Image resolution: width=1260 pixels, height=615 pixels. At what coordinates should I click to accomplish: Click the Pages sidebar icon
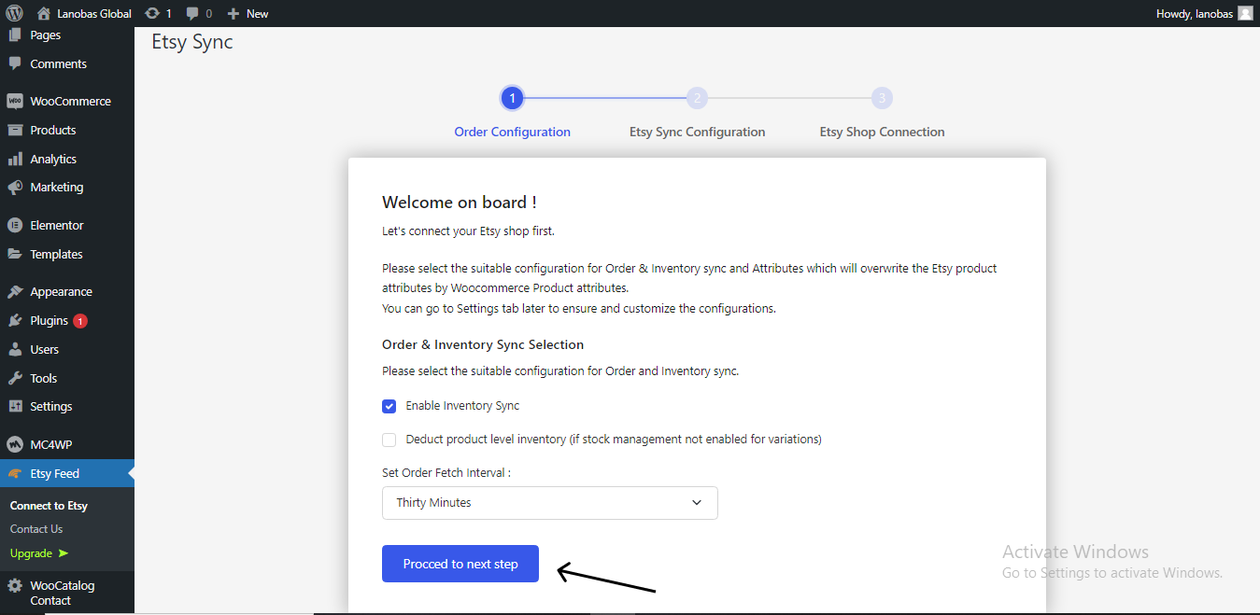pyautogui.click(x=15, y=35)
